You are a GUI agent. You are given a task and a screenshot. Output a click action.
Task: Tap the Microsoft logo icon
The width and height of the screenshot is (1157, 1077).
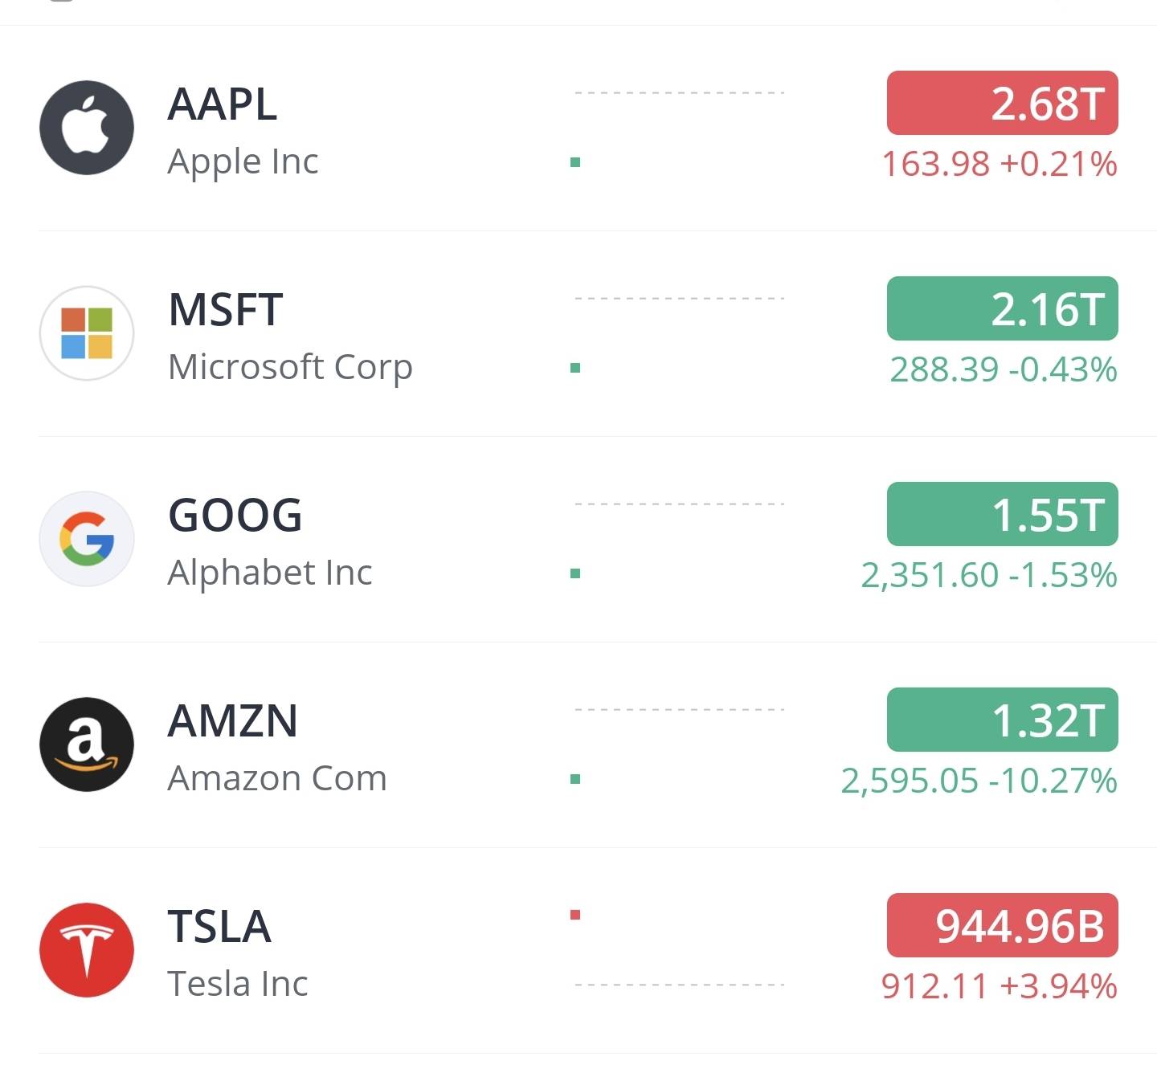click(x=87, y=333)
